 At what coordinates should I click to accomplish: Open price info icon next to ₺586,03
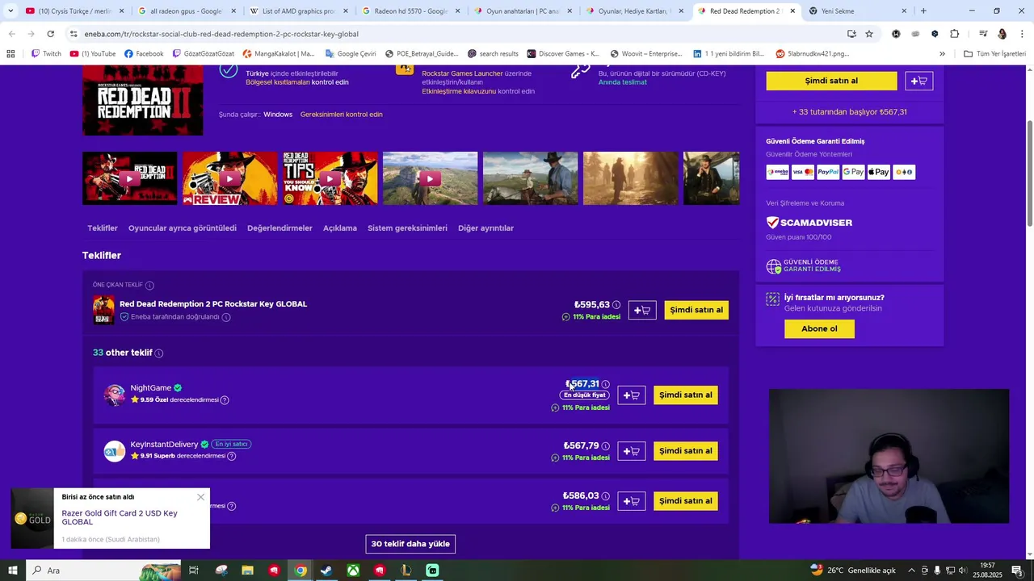[x=605, y=496]
